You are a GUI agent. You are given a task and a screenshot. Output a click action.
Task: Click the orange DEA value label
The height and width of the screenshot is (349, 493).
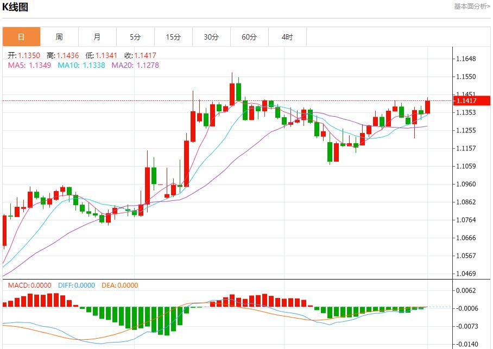119,285
